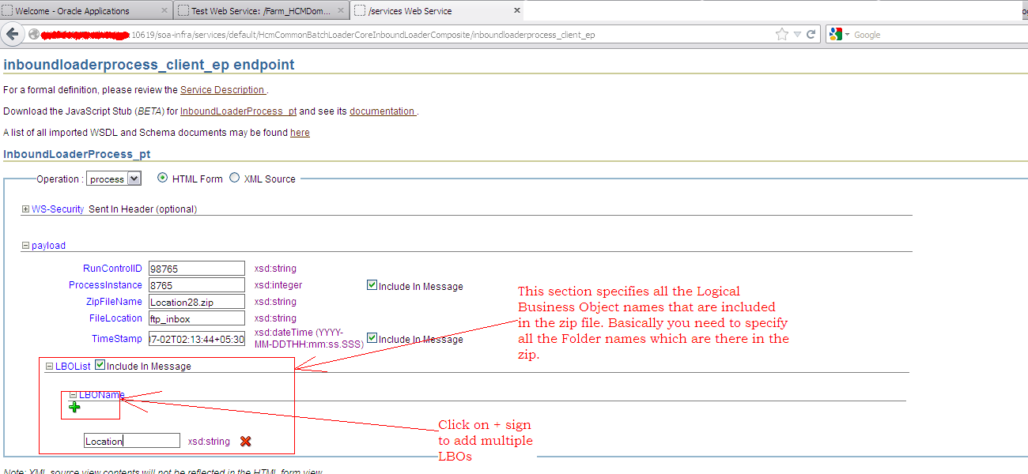Bookmark the page via the star icon

pyautogui.click(x=781, y=34)
